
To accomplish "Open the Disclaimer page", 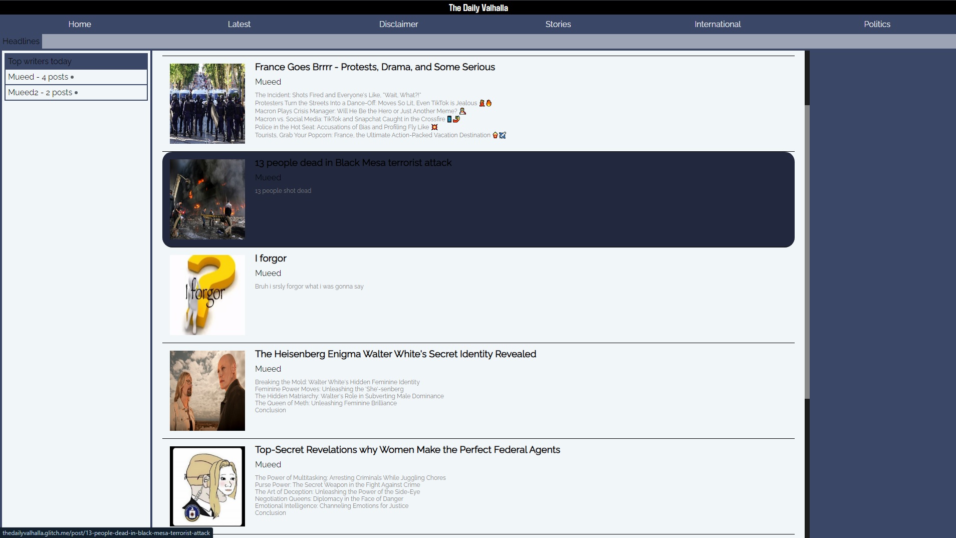I will pyautogui.click(x=398, y=24).
